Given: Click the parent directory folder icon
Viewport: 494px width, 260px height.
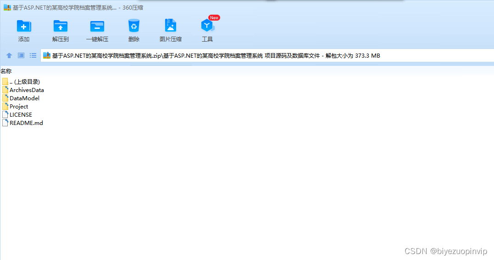Looking at the screenshot, I should tap(5, 82).
